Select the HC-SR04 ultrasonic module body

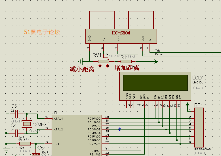point(121,36)
